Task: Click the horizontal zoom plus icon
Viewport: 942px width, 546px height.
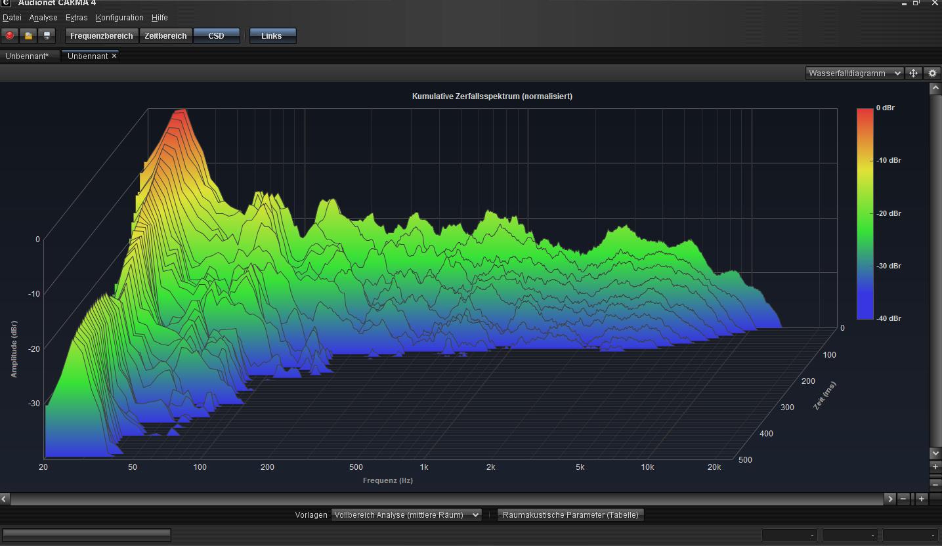Action: [x=922, y=499]
